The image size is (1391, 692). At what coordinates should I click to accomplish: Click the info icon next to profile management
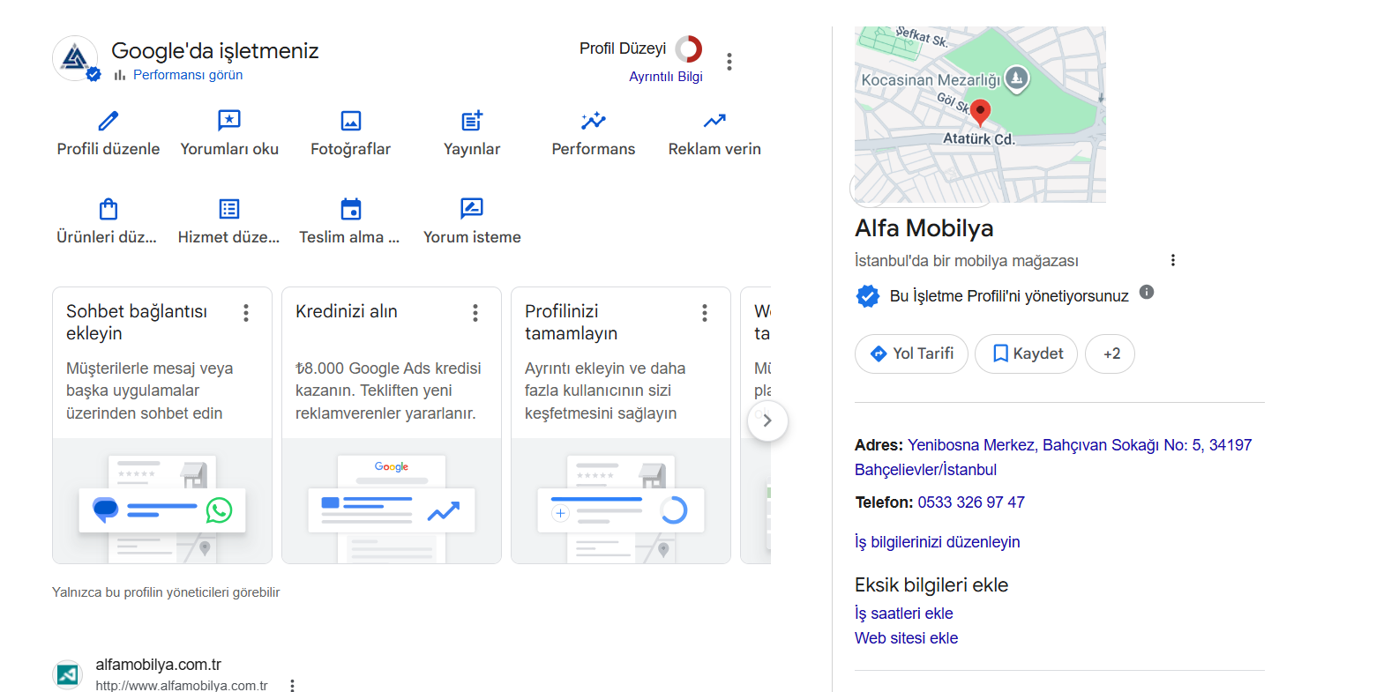(x=1147, y=292)
